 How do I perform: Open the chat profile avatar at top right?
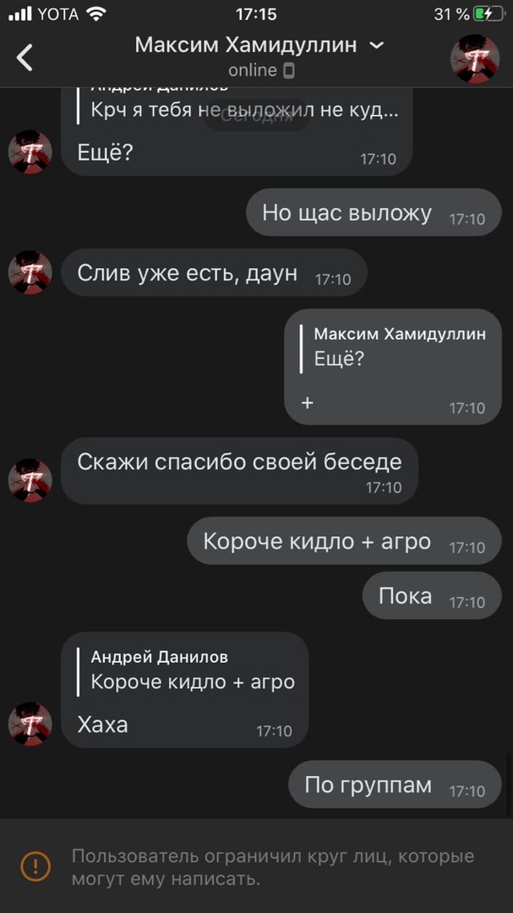pos(475,59)
